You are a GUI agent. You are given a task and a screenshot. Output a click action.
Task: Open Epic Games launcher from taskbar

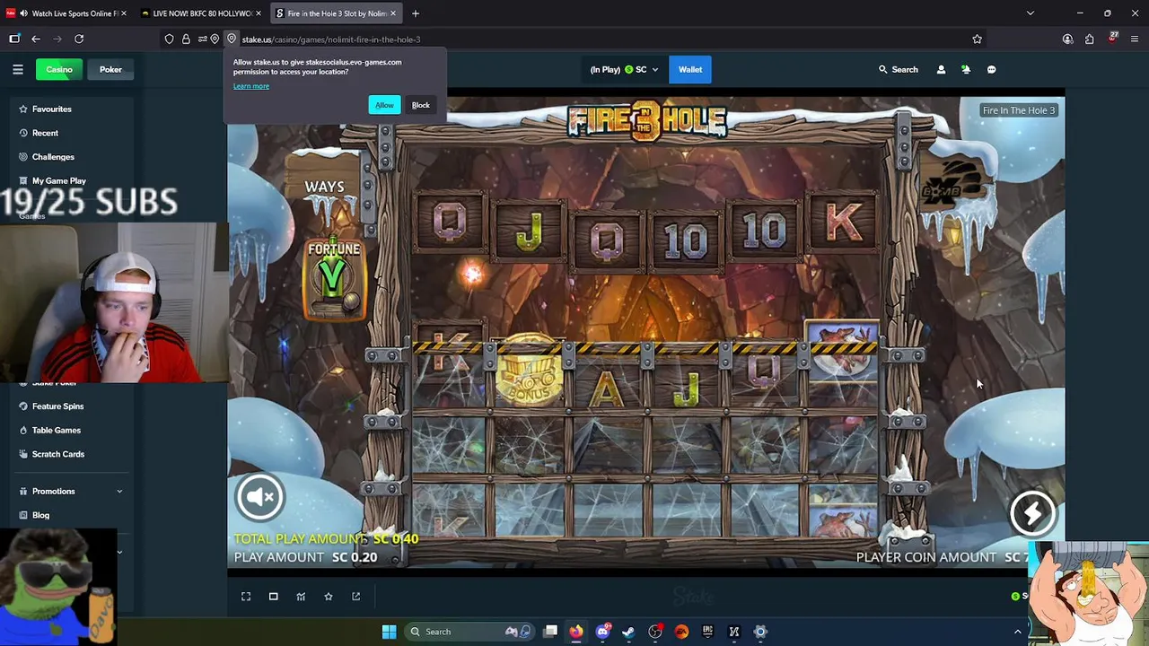(x=707, y=632)
